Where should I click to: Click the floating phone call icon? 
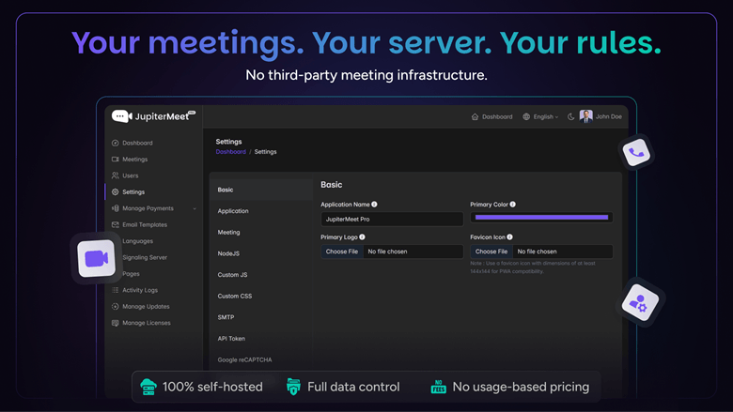pyautogui.click(x=636, y=152)
